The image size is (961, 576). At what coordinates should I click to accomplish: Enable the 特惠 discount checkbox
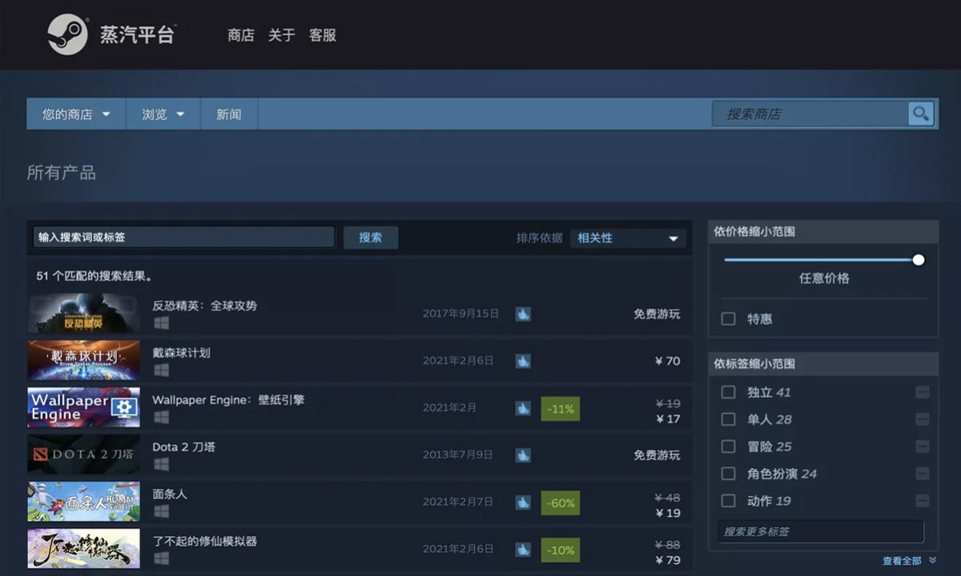pos(728,318)
